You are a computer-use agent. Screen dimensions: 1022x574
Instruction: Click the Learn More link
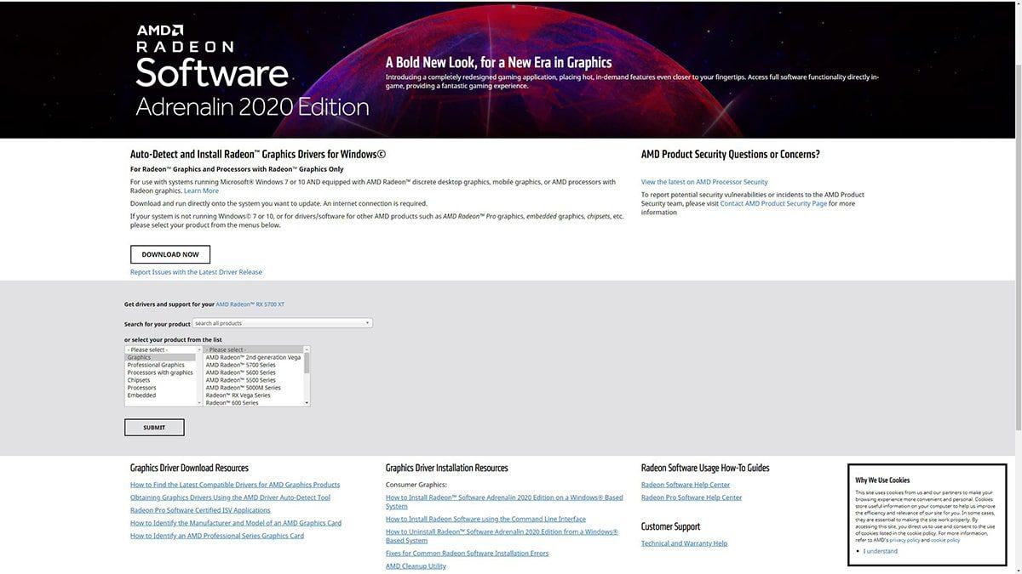(201, 190)
